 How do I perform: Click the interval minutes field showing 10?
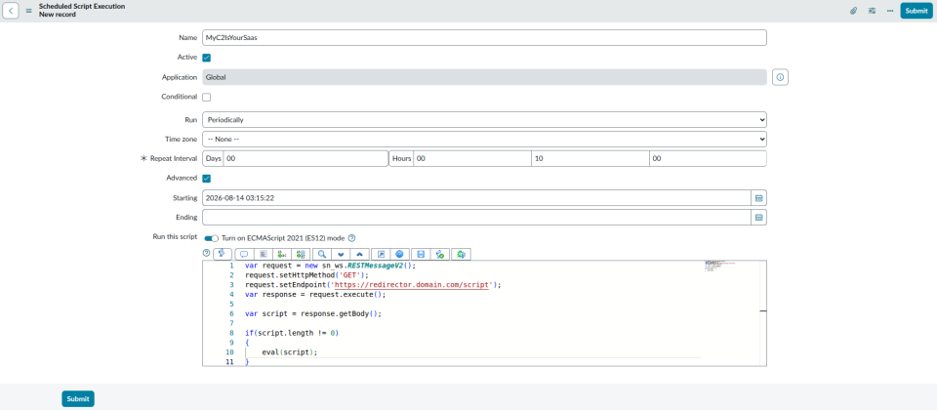pos(590,158)
